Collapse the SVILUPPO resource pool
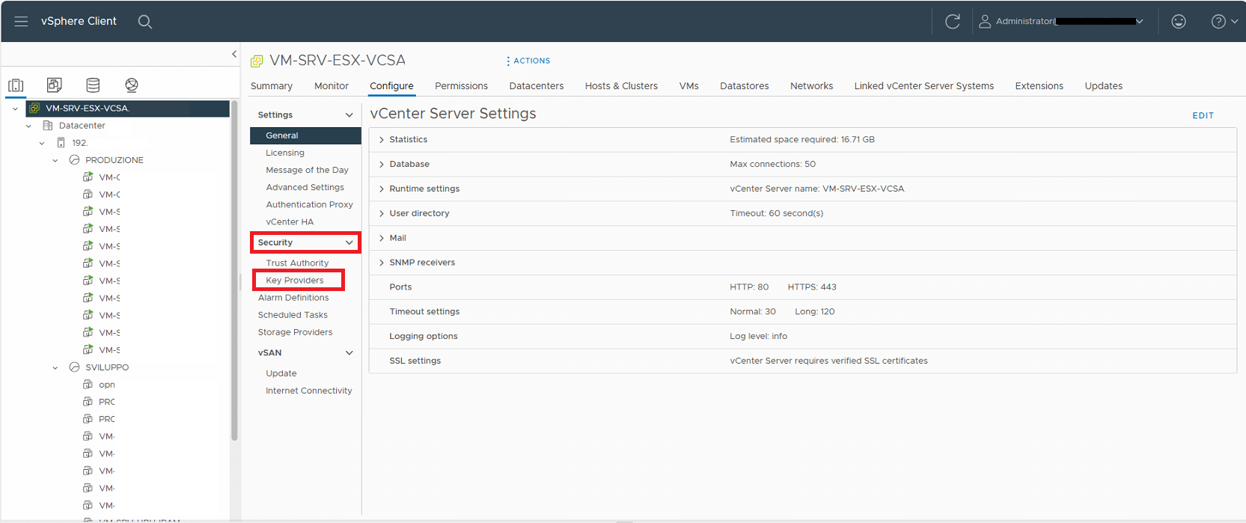The height and width of the screenshot is (523, 1246). [55, 367]
